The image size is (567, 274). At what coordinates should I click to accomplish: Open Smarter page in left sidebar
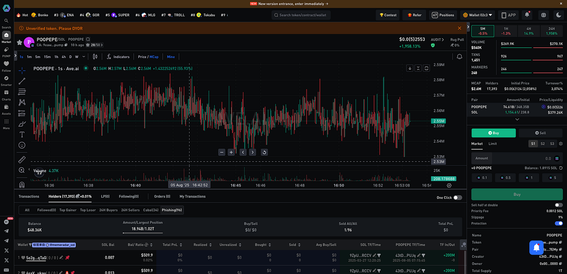(6, 80)
